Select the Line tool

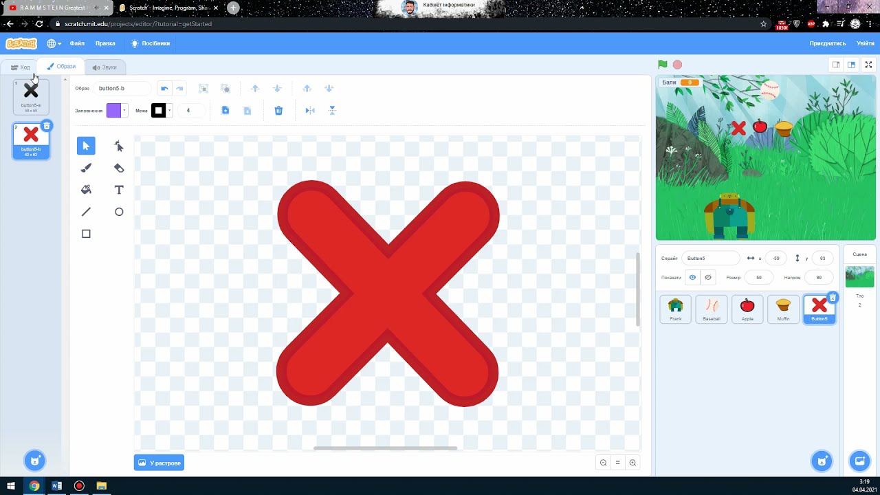coord(86,212)
